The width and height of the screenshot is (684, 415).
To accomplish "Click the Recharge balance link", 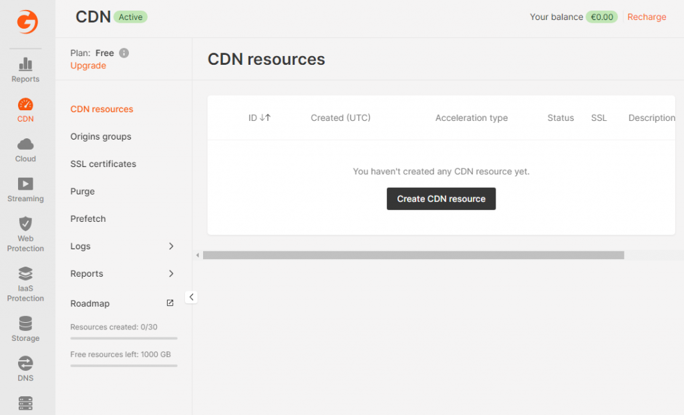I will click(x=647, y=17).
